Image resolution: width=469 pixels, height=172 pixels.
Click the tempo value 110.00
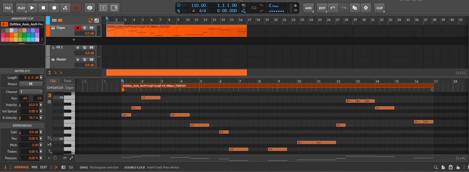pos(199,5)
